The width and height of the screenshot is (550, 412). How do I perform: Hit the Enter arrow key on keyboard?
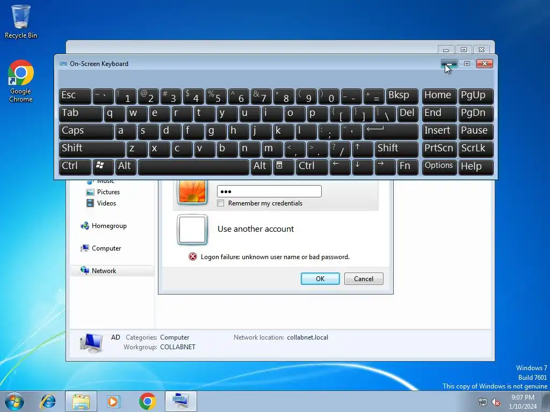pyautogui.click(x=391, y=132)
